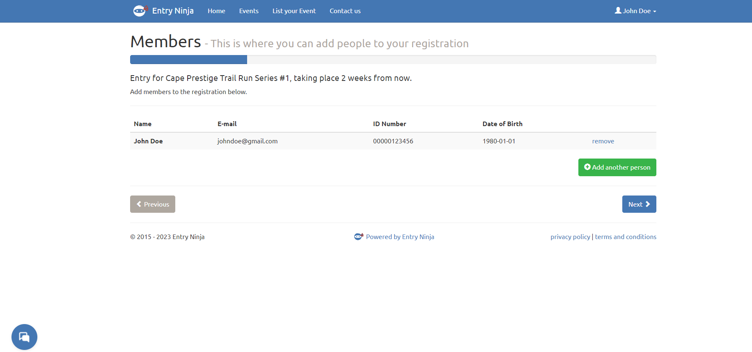
Task: Open the Home menu item
Action: pyautogui.click(x=216, y=11)
